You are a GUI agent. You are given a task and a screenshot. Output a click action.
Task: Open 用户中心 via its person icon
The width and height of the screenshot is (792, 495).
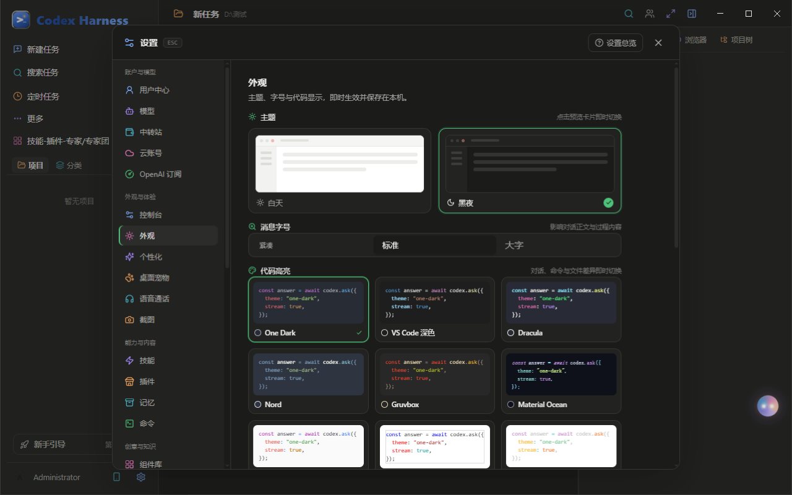pos(129,90)
